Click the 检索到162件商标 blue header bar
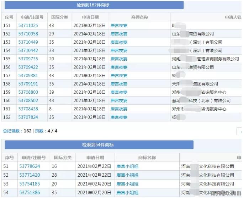243x198 pixels. 94,5
